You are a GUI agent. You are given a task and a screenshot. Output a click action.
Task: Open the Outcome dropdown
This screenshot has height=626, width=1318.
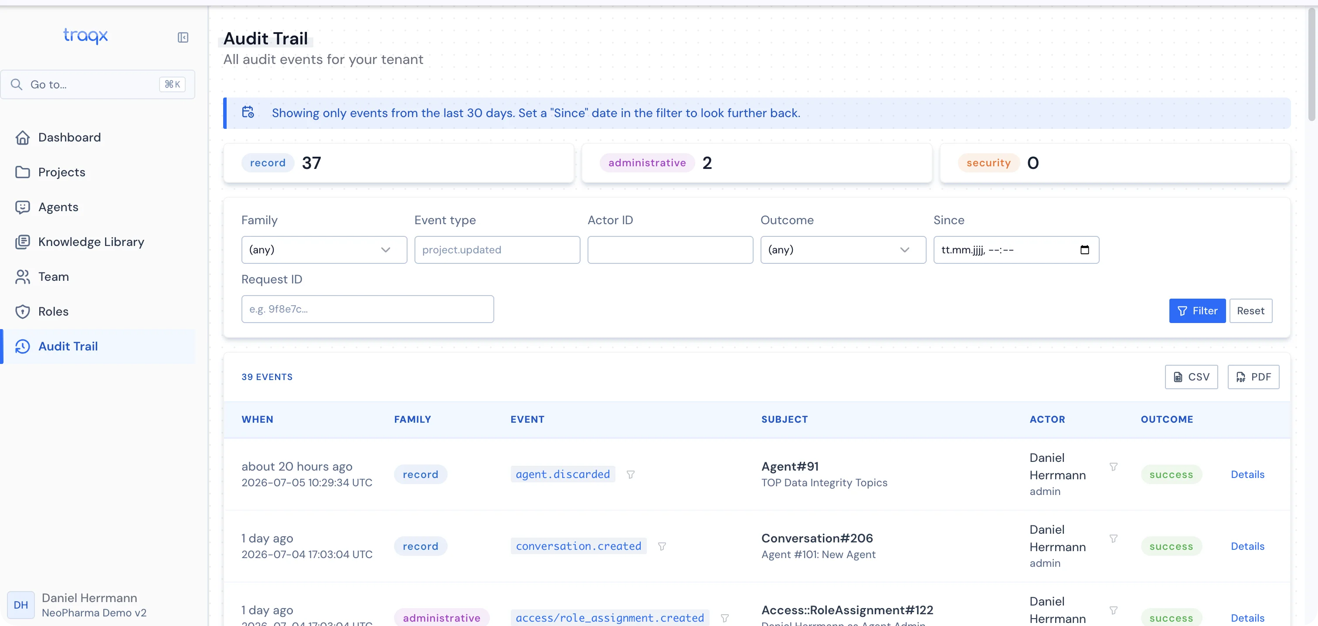(x=842, y=250)
